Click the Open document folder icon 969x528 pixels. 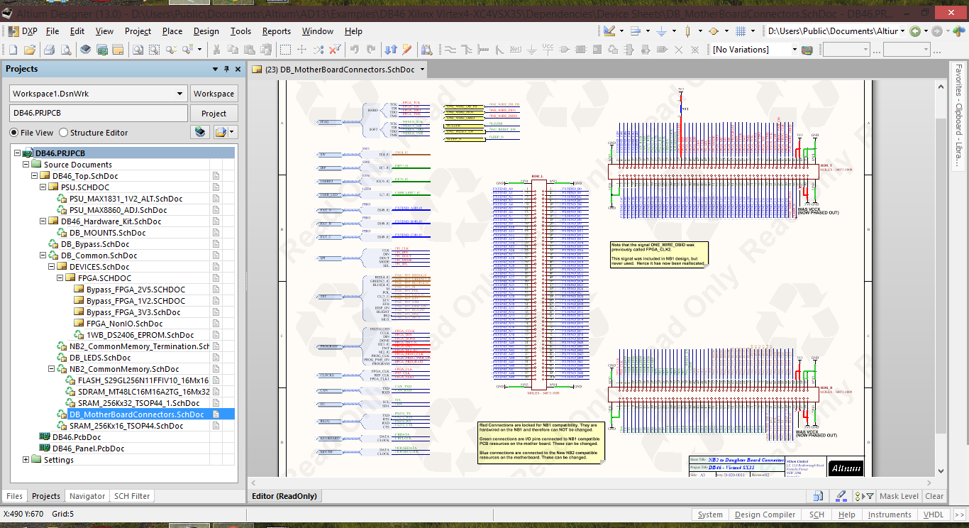[30, 50]
